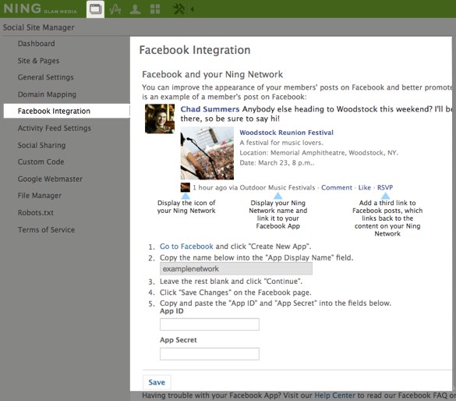Click Chad Summers profile photo
This screenshot has width=456, height=401.
[160, 119]
